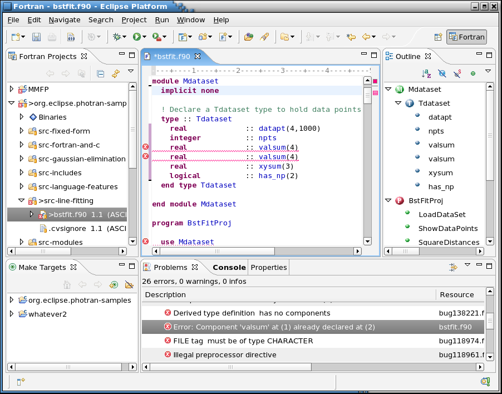Toggle the green dot filter in Outline toolbar
This screenshot has width=502, height=394.
[x=473, y=73]
